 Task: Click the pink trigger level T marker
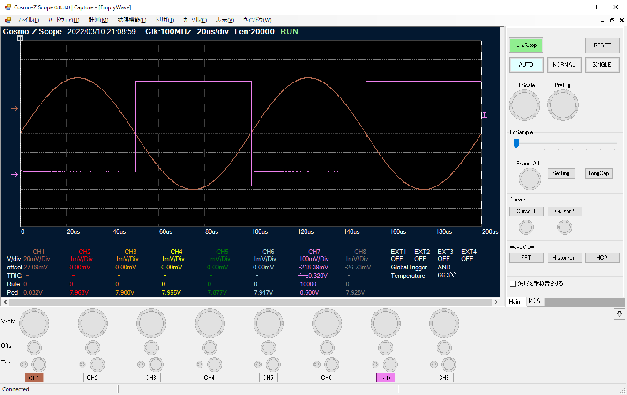point(484,115)
